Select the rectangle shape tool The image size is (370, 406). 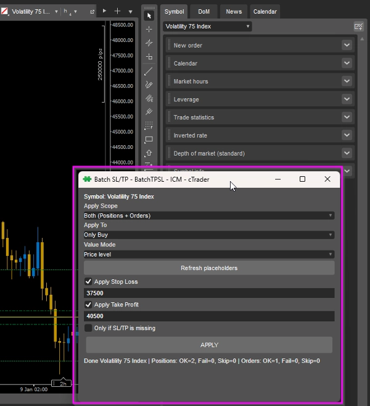(149, 140)
